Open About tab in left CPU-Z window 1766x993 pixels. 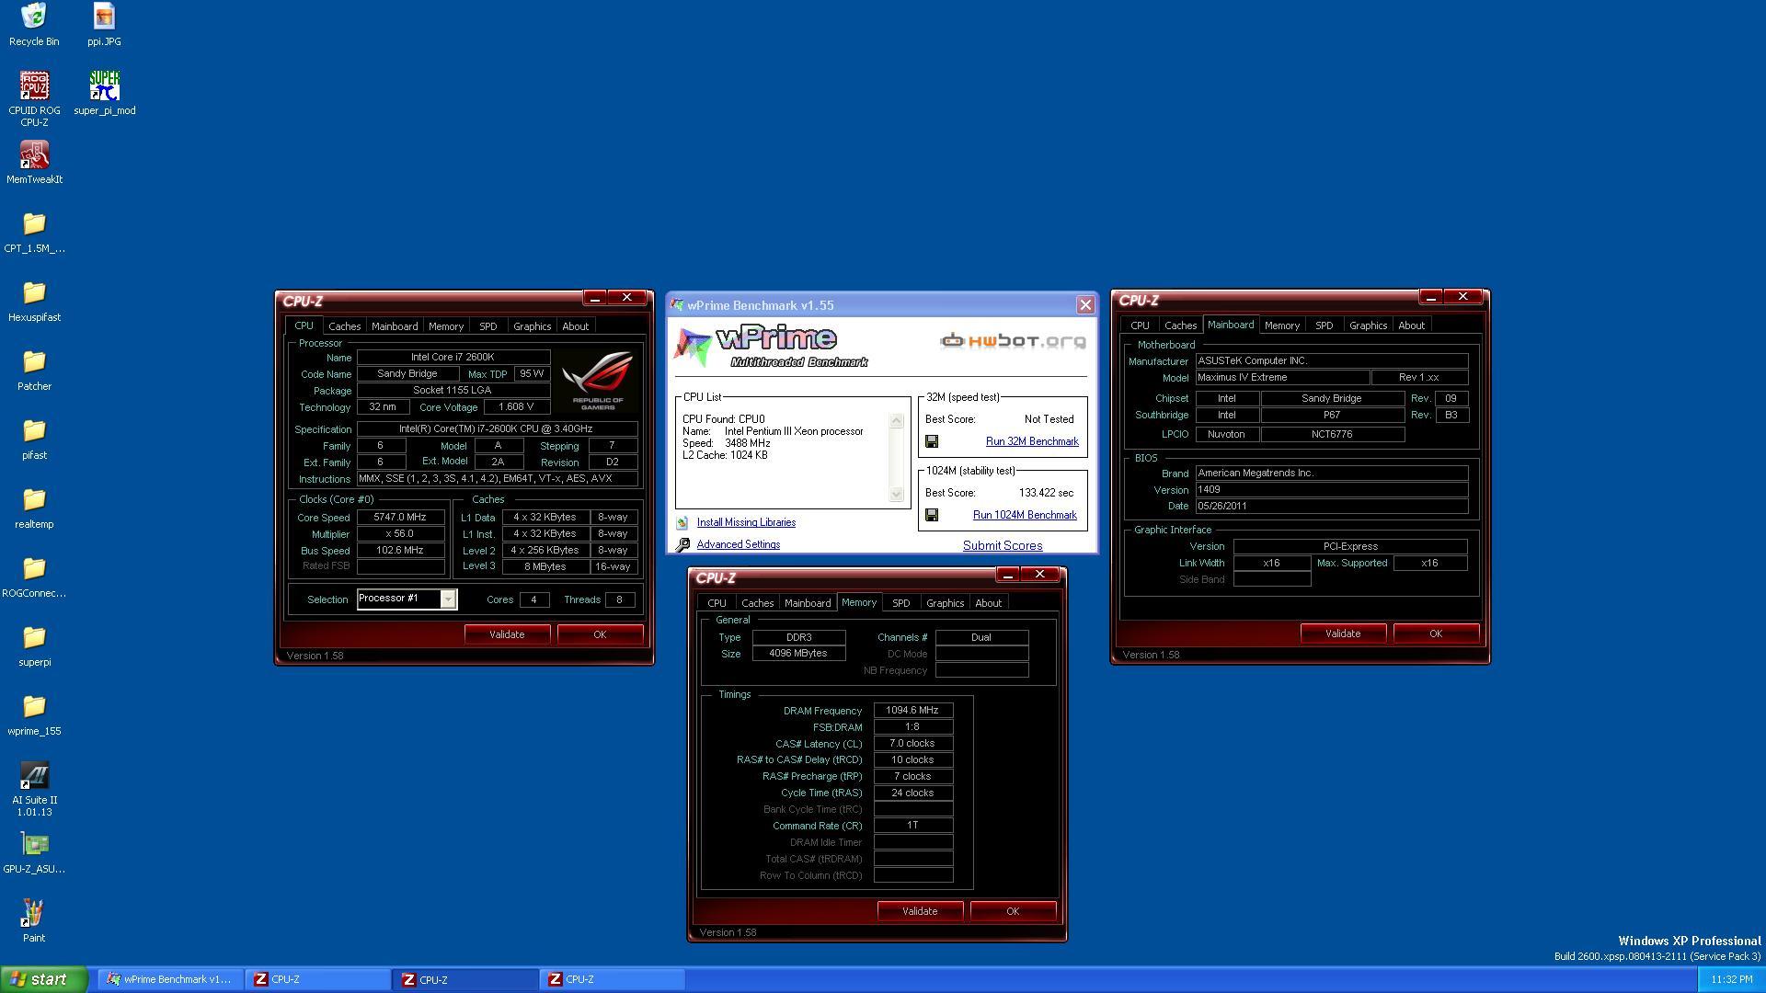point(576,326)
